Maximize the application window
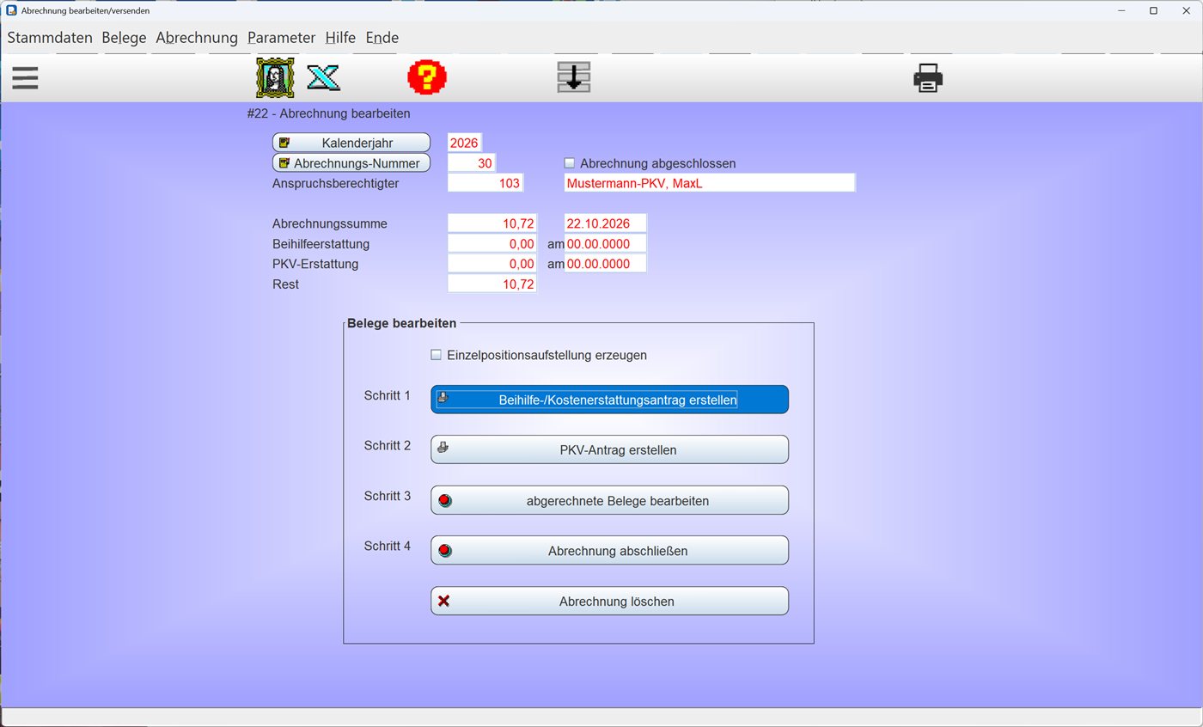Screen dimensions: 1203x727 click(x=1153, y=10)
